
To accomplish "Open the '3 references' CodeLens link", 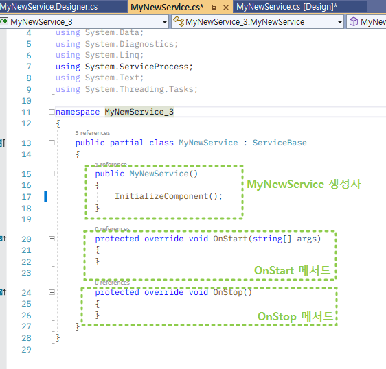I will 93,133.
